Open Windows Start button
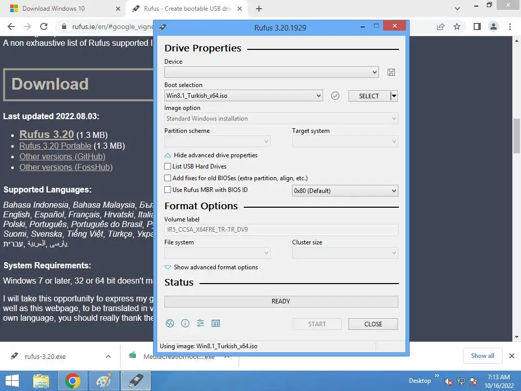Viewport: 521px width, 391px height. [x=12, y=381]
